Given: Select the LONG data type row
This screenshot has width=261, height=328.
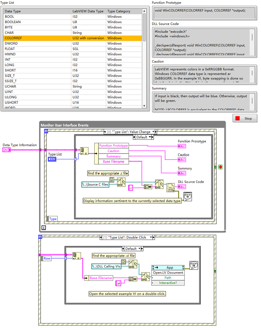Looking at the screenshot, I should [x=73, y=65].
